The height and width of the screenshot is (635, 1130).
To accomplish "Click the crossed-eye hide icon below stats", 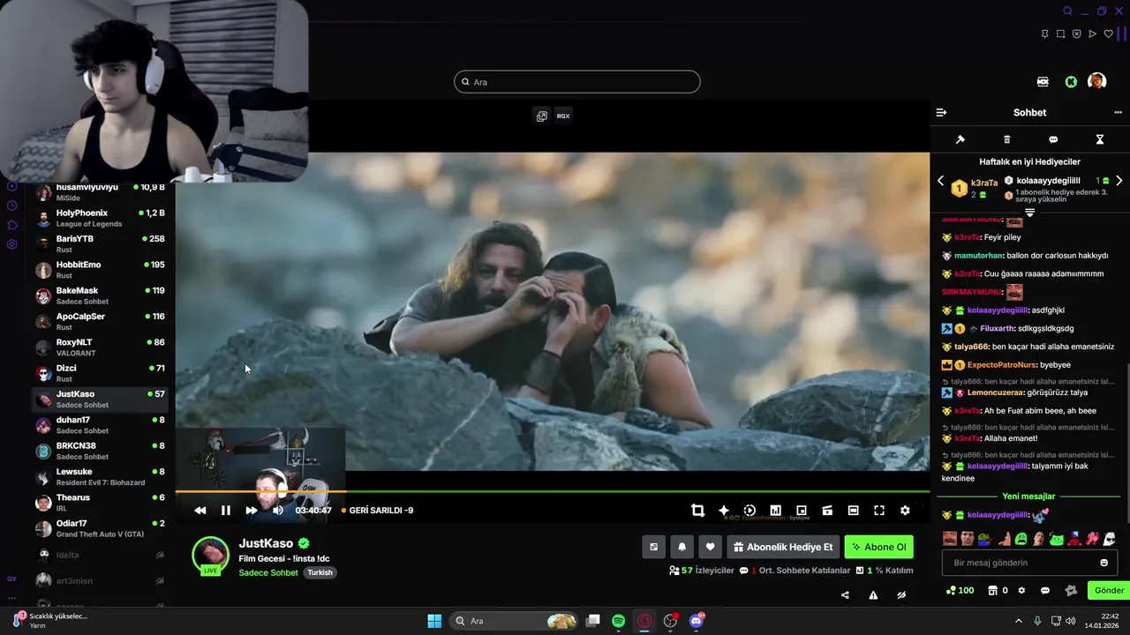I will 901,595.
